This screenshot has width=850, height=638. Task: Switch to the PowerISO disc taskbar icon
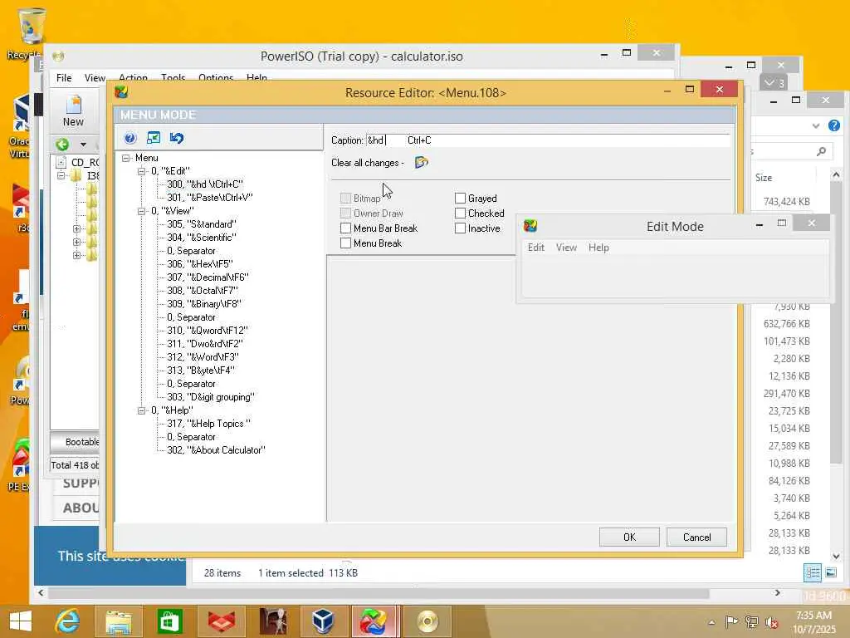pos(427,621)
